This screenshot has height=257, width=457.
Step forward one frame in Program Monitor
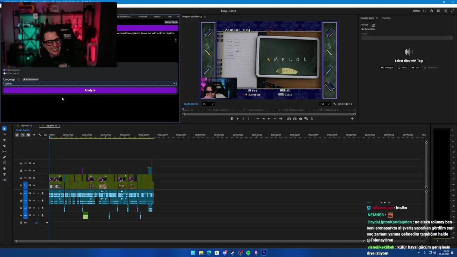pos(274,119)
